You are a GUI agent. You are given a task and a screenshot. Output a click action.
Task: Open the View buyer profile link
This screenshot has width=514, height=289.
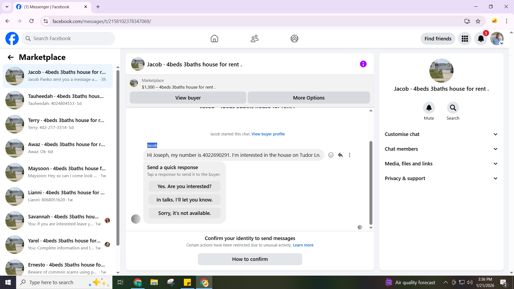click(268, 134)
